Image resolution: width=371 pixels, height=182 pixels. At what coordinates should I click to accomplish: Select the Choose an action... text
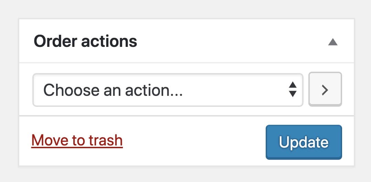(x=113, y=90)
